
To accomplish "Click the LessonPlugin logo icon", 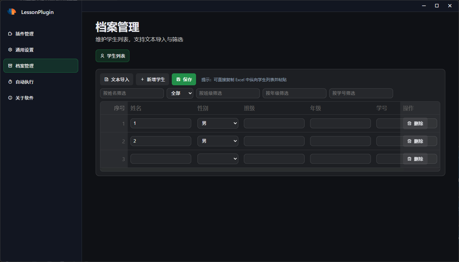I will (x=12, y=12).
